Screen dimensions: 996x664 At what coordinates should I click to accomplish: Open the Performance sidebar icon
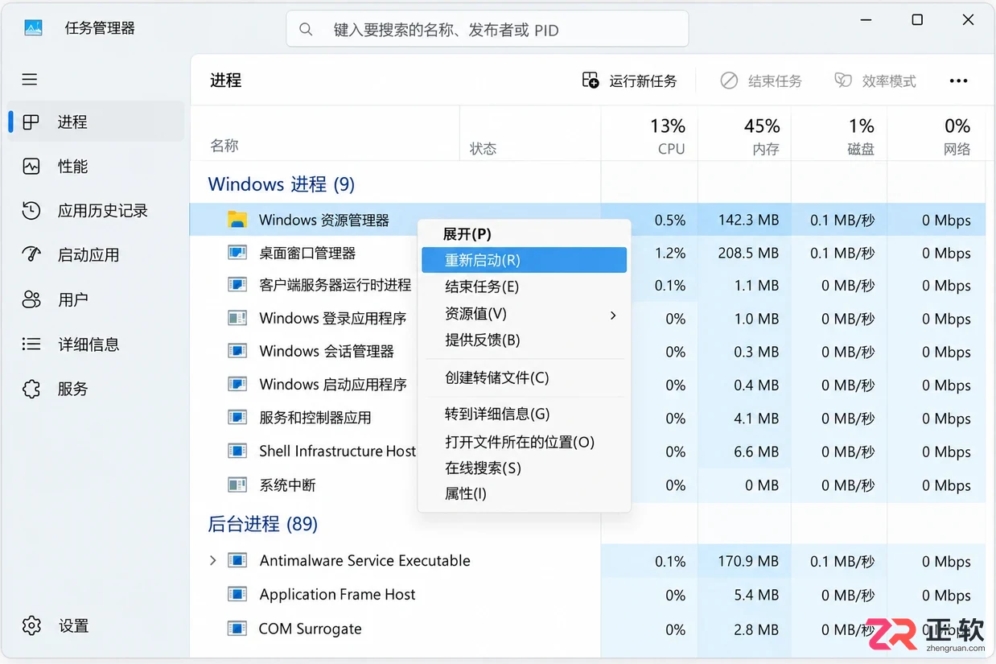31,167
